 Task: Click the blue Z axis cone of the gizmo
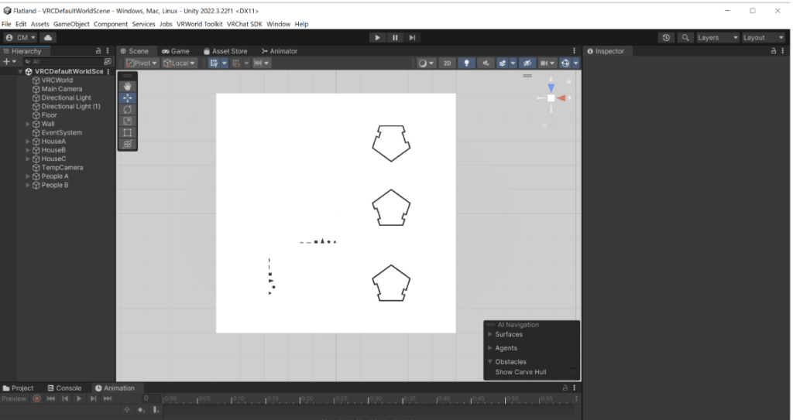[551, 88]
